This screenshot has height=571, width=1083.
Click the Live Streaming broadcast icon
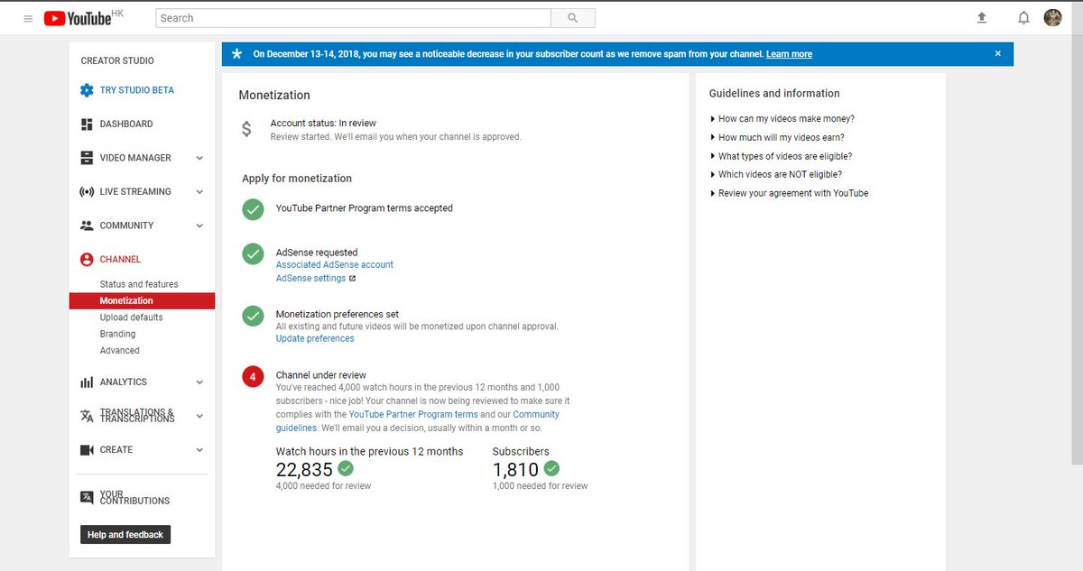pos(87,191)
